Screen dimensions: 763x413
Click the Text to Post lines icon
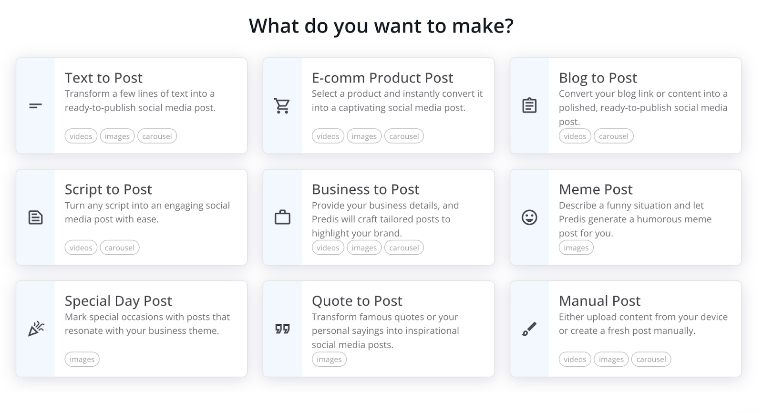[35, 106]
